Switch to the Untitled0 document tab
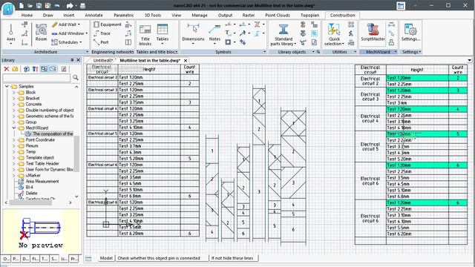475x267 pixels. click(x=103, y=60)
